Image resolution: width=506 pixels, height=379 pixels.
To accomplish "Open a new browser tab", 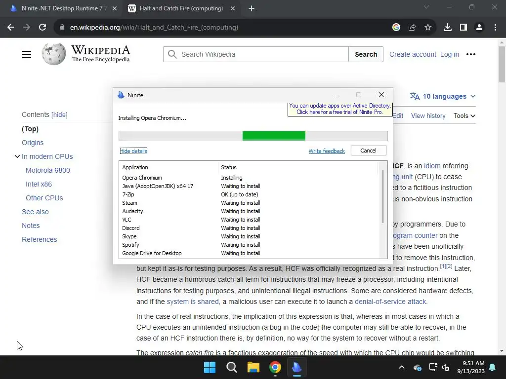I will pyautogui.click(x=252, y=8).
